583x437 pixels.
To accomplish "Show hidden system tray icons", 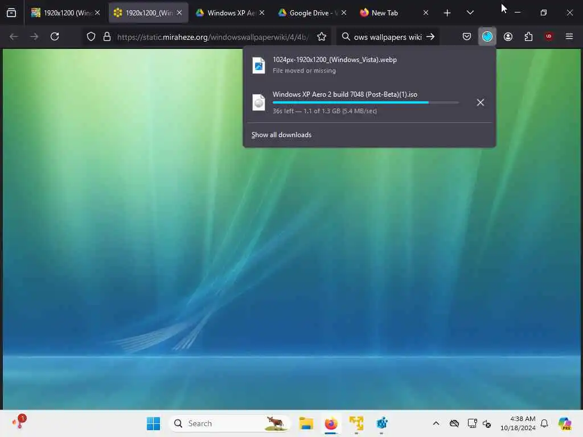I will (x=436, y=423).
